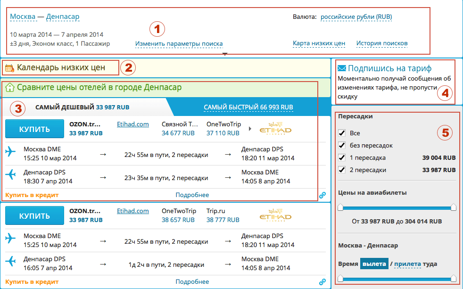The height and width of the screenshot is (289, 463).
Task: Click the left handle of ticket price slider
Action: (x=341, y=207)
